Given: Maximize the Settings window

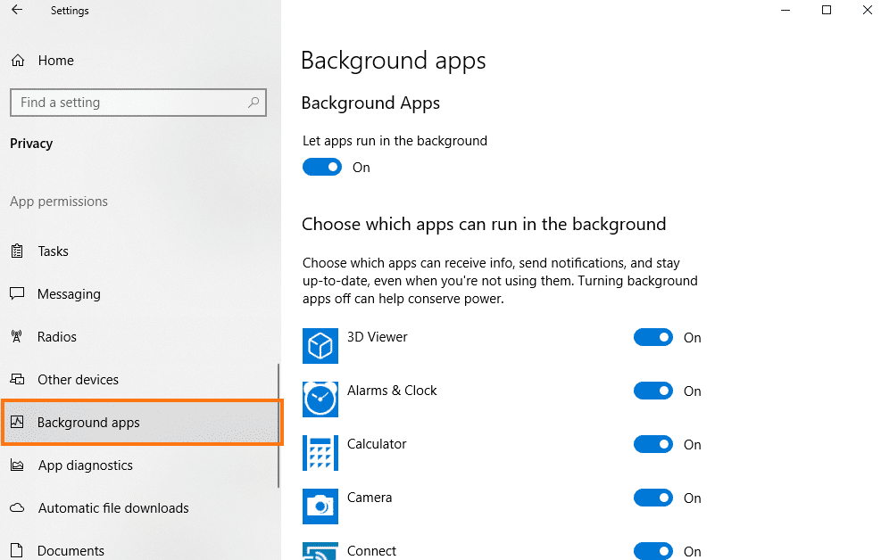Looking at the screenshot, I should (x=826, y=10).
